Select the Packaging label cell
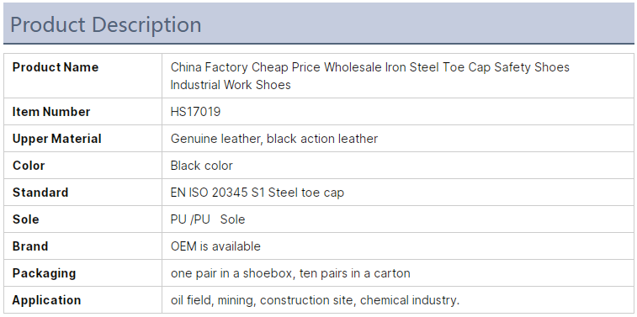The height and width of the screenshot is (317, 637). (x=82, y=273)
